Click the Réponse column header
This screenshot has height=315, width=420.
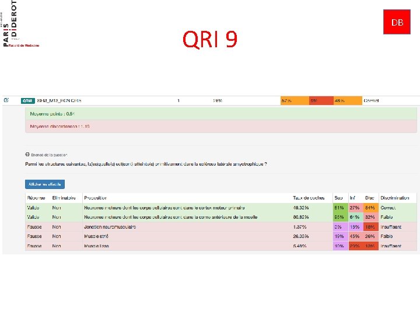pyautogui.click(x=36, y=198)
